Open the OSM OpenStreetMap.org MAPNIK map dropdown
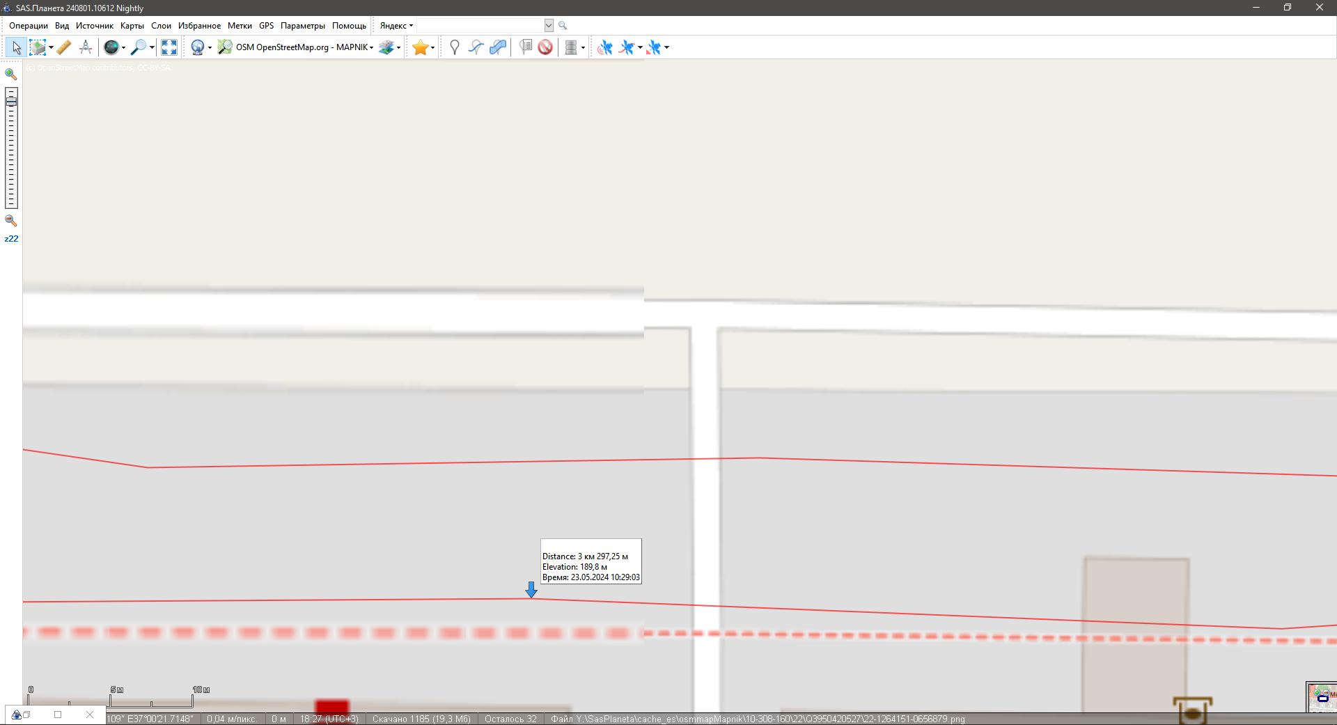The height and width of the screenshot is (725, 1337). [x=304, y=47]
